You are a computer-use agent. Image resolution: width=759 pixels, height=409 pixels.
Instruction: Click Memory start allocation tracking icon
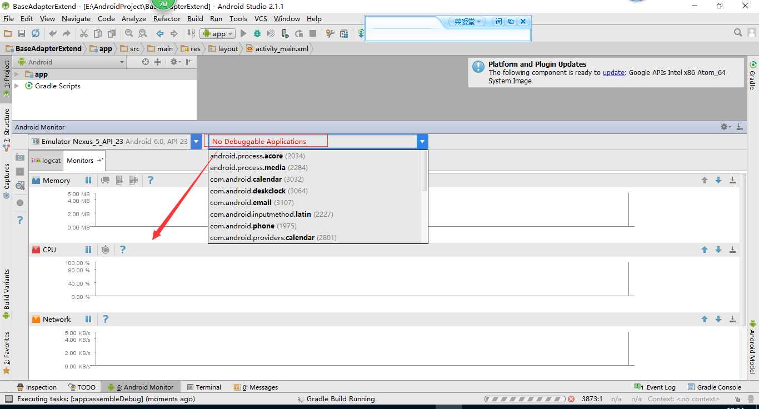click(133, 180)
